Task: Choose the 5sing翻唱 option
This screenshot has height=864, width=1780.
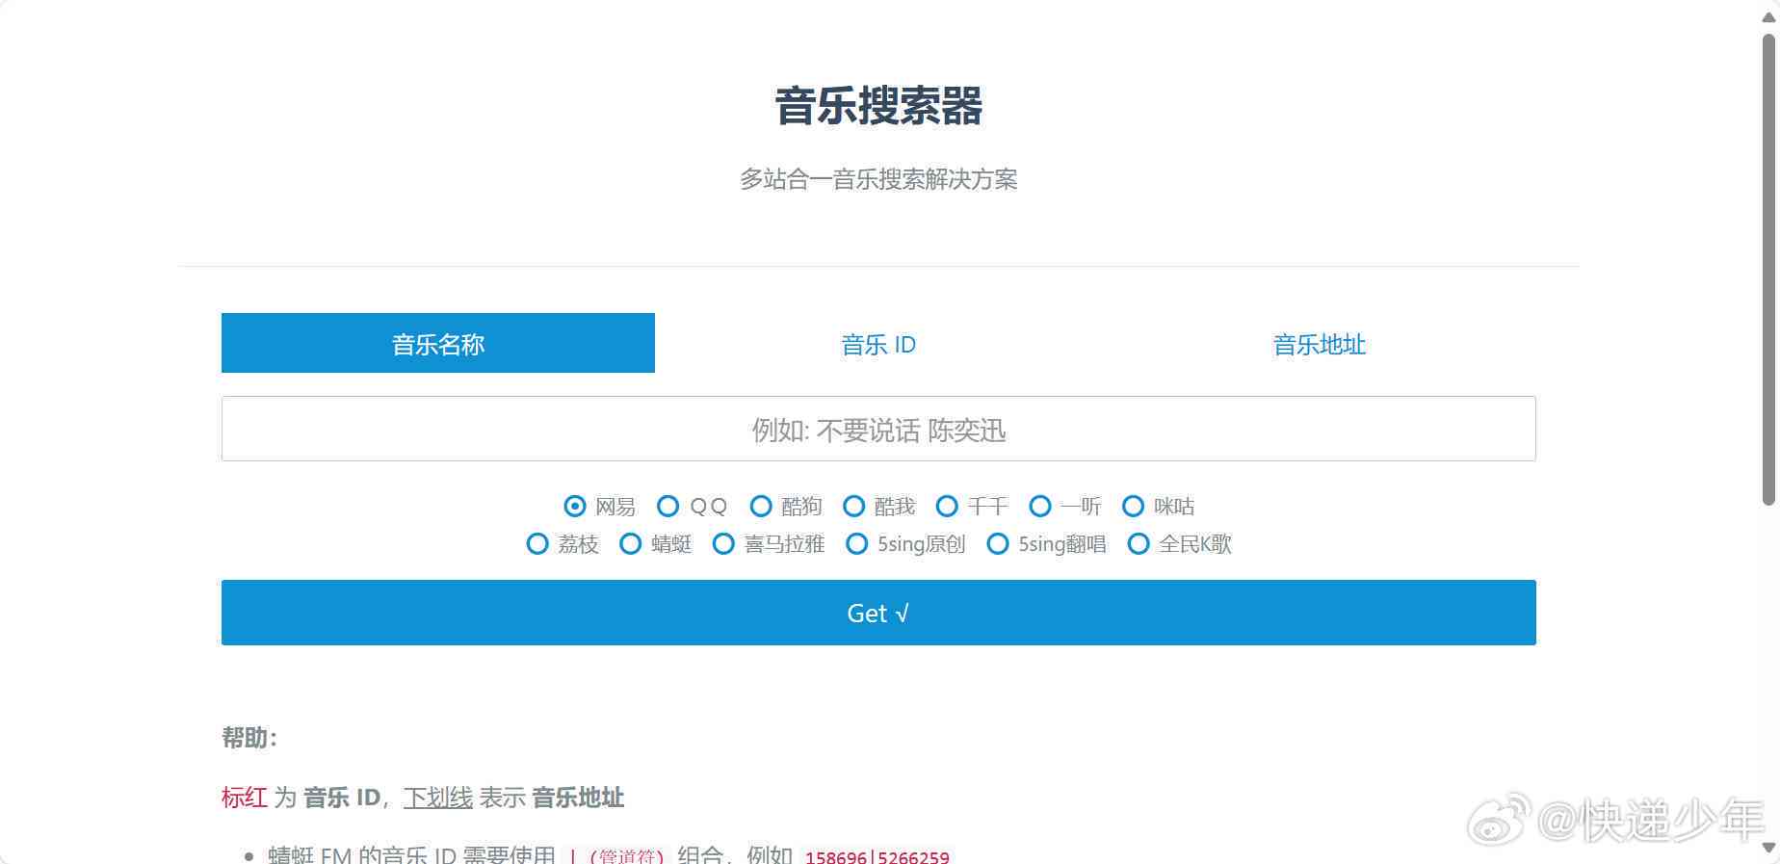Action: click(x=998, y=544)
